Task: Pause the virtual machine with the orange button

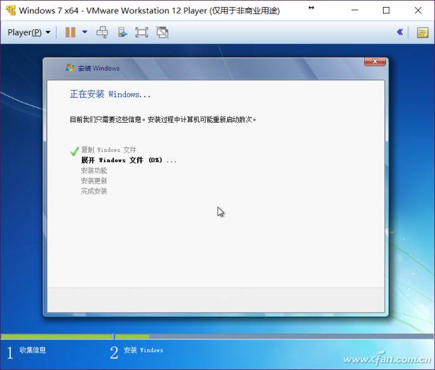Action: 70,32
